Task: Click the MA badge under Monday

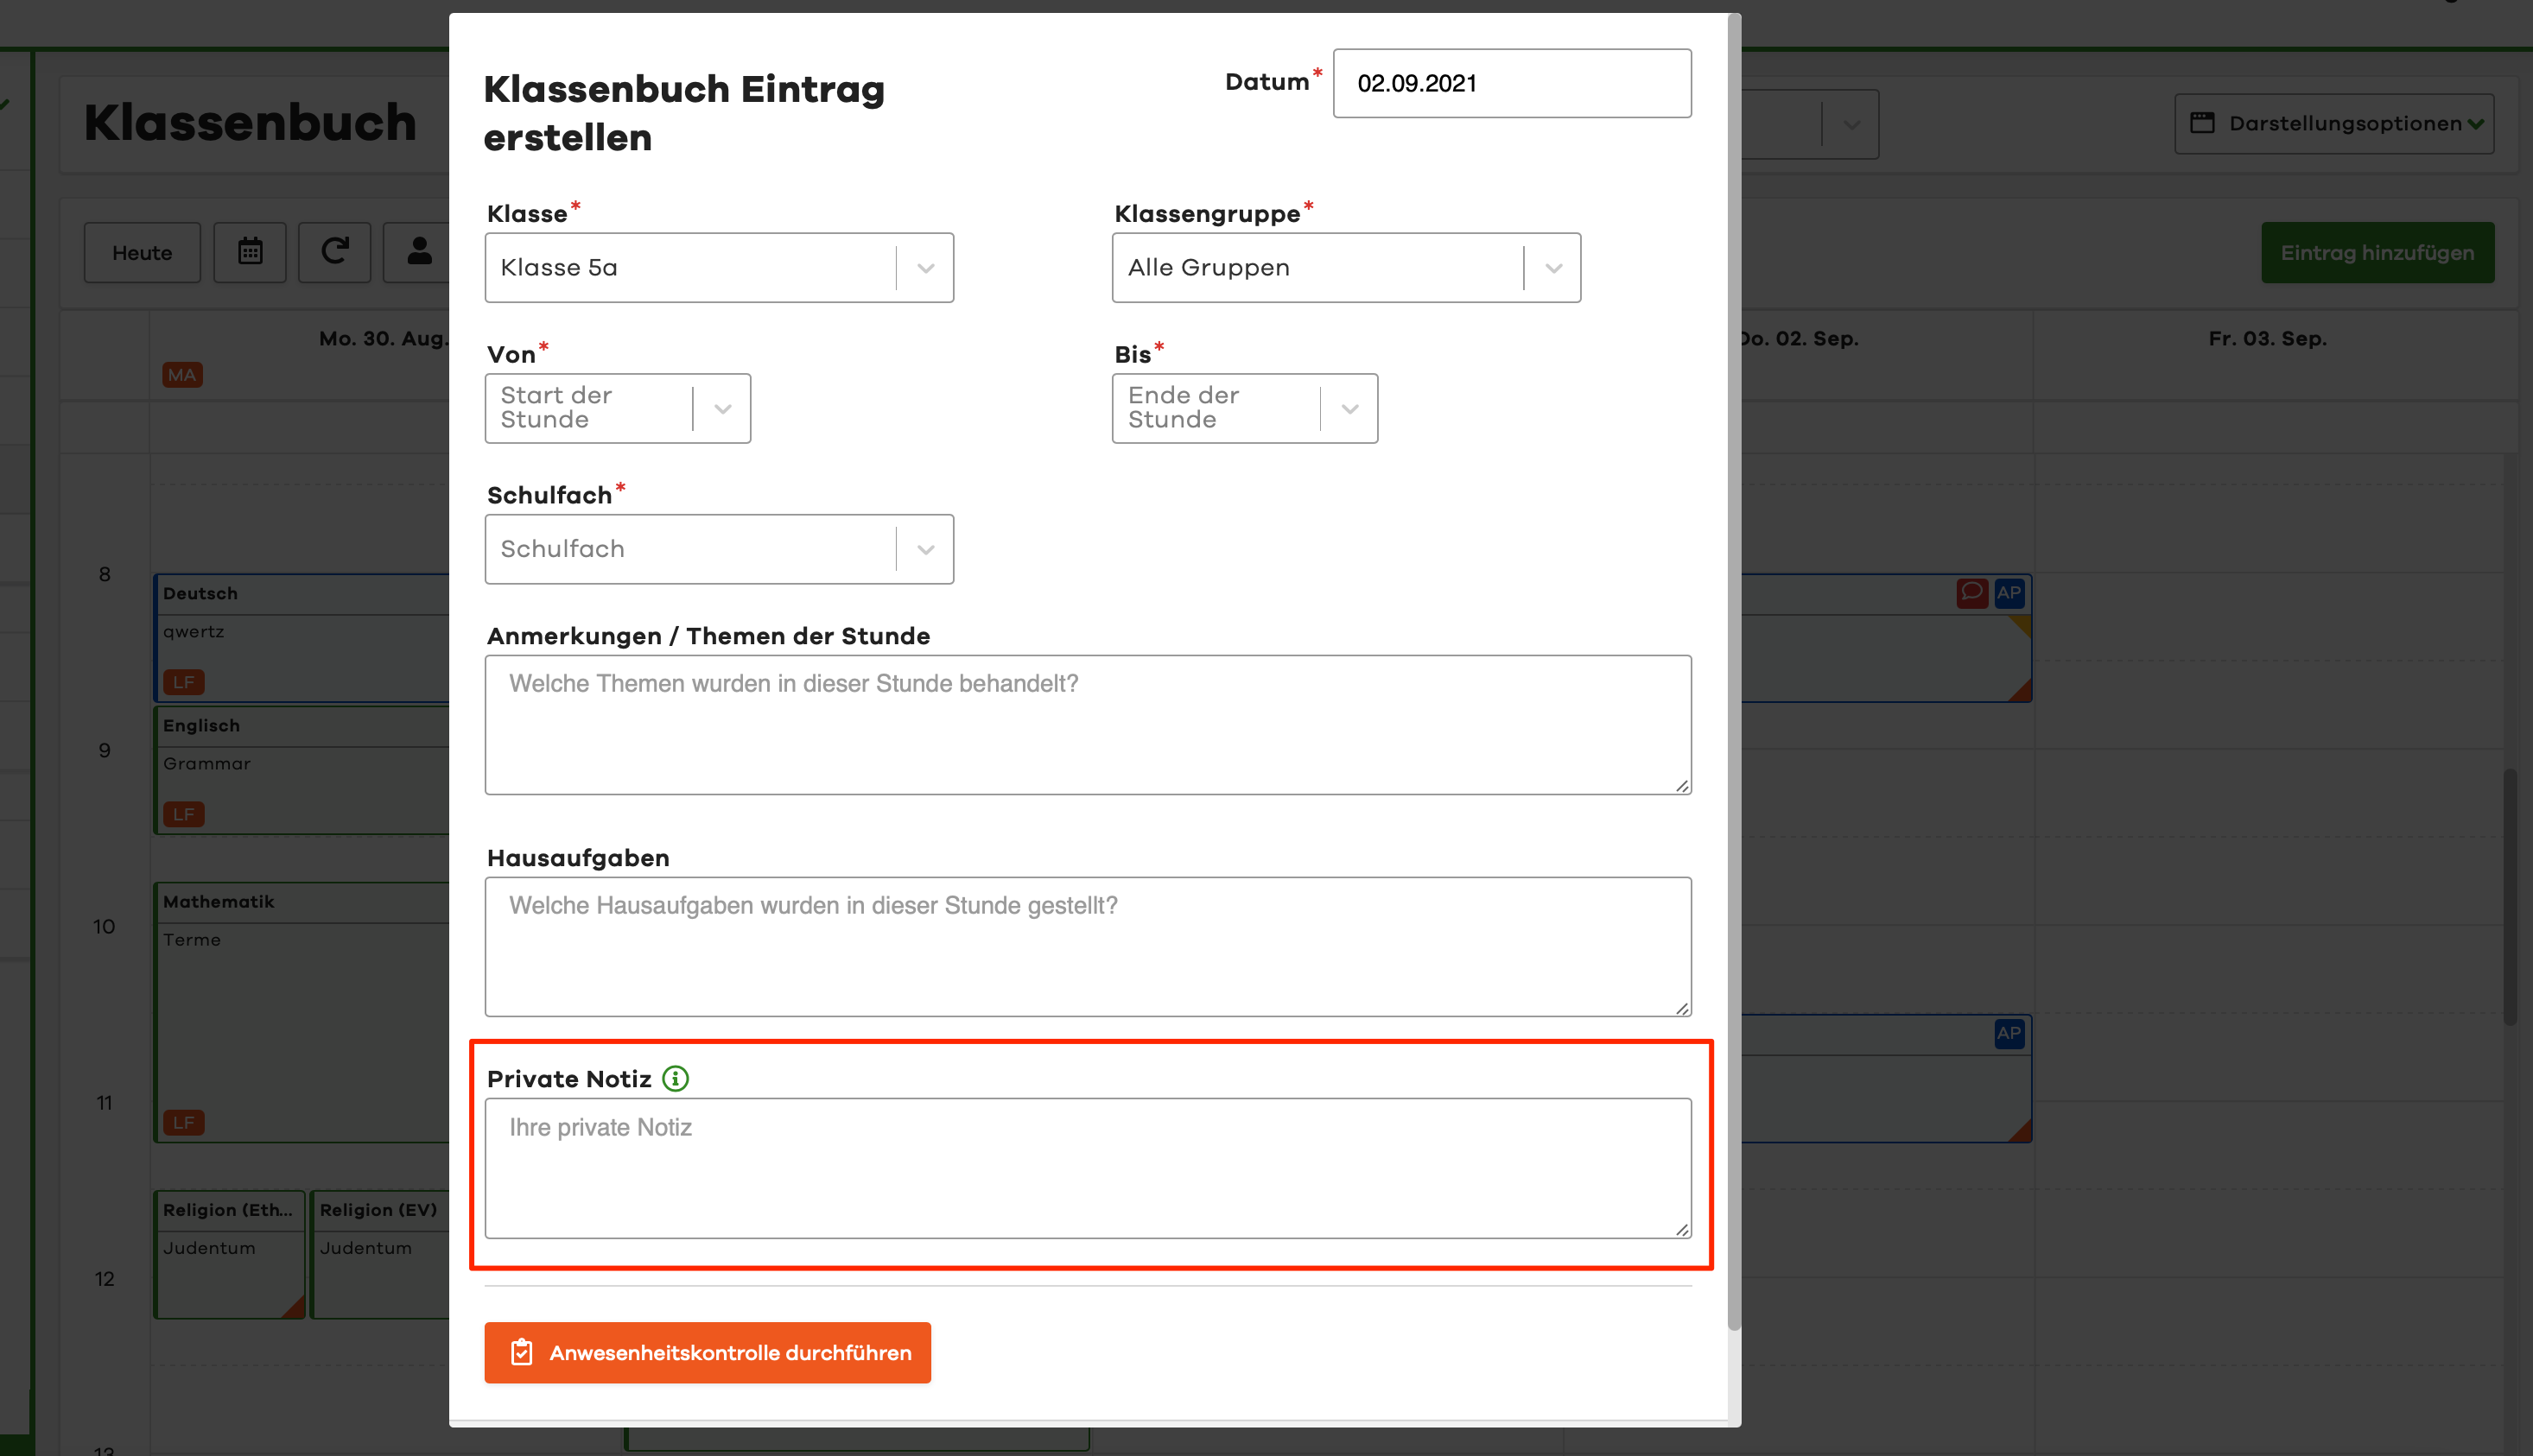Action: pos(182,375)
